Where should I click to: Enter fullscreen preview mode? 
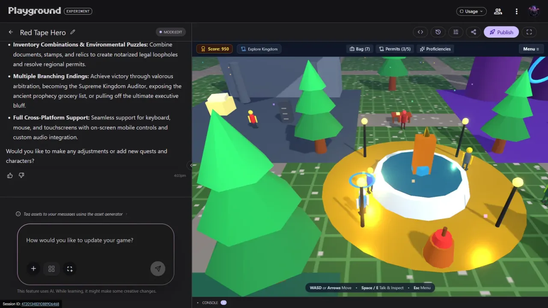(529, 32)
